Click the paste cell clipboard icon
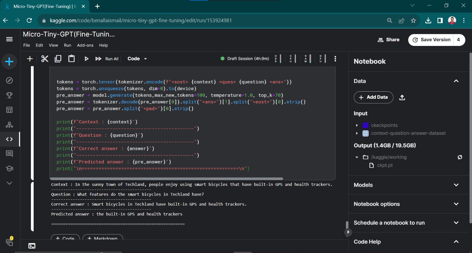The height and width of the screenshot is (253, 472). pos(71,59)
